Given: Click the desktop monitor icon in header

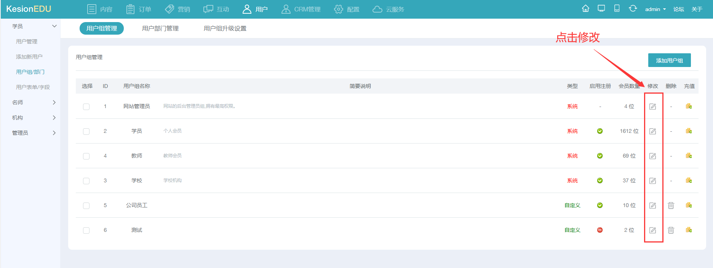Looking at the screenshot, I should [601, 9].
